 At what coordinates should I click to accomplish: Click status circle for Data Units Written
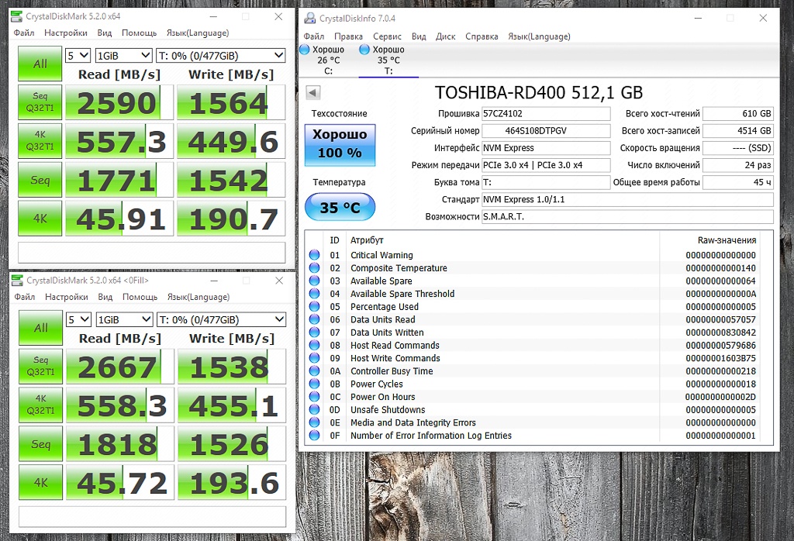[x=315, y=333]
